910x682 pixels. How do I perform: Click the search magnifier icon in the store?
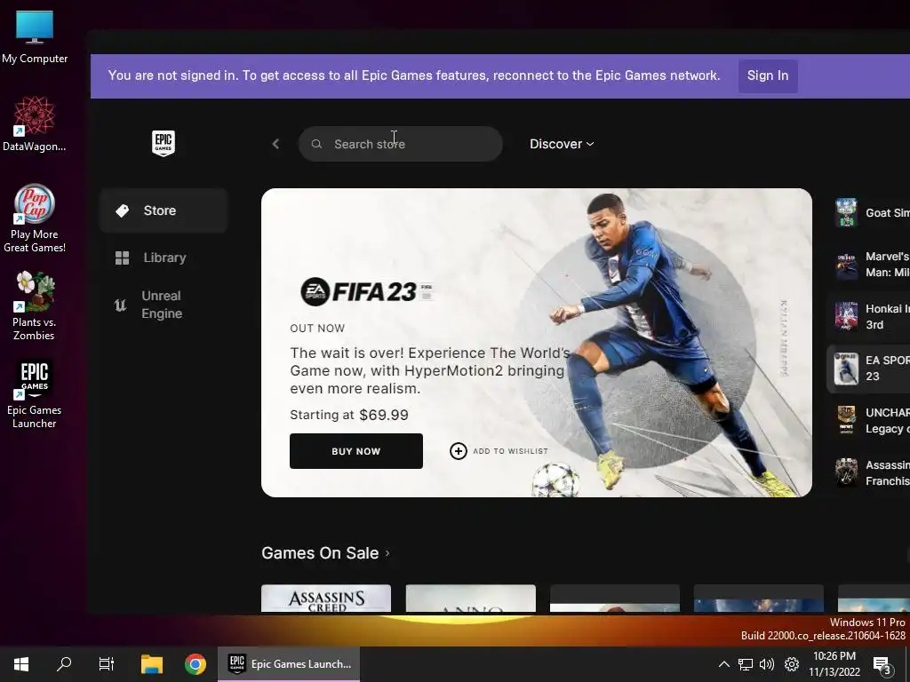pos(316,144)
